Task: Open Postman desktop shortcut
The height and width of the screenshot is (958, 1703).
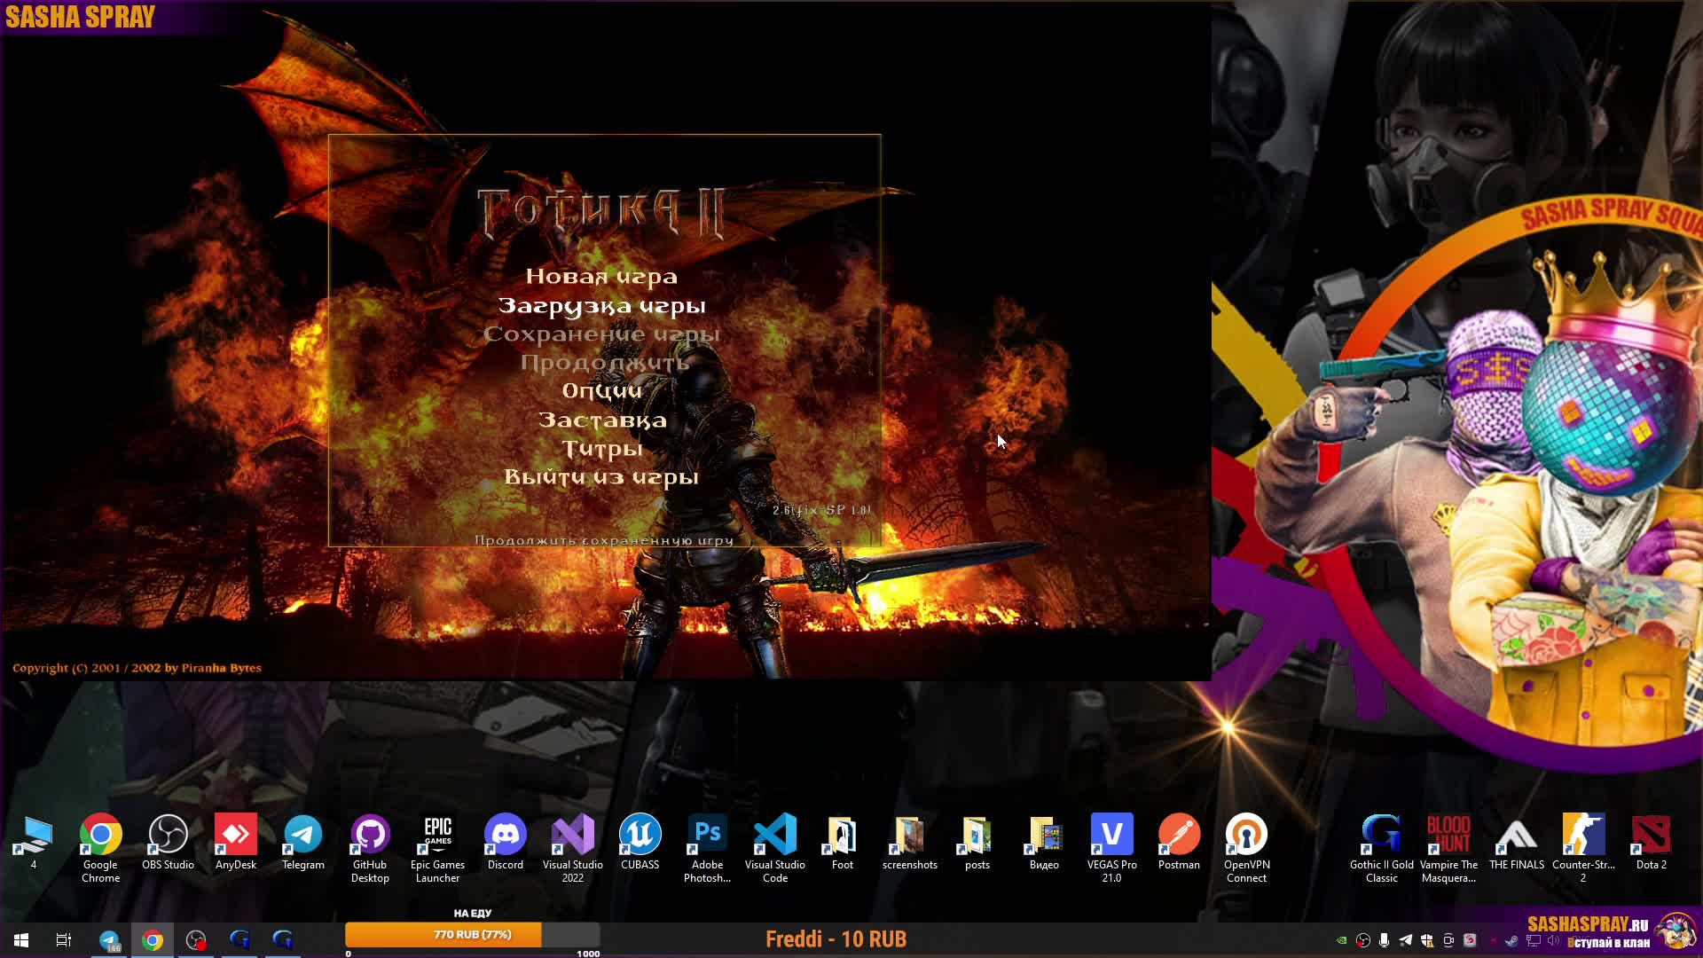Action: pos(1179,836)
